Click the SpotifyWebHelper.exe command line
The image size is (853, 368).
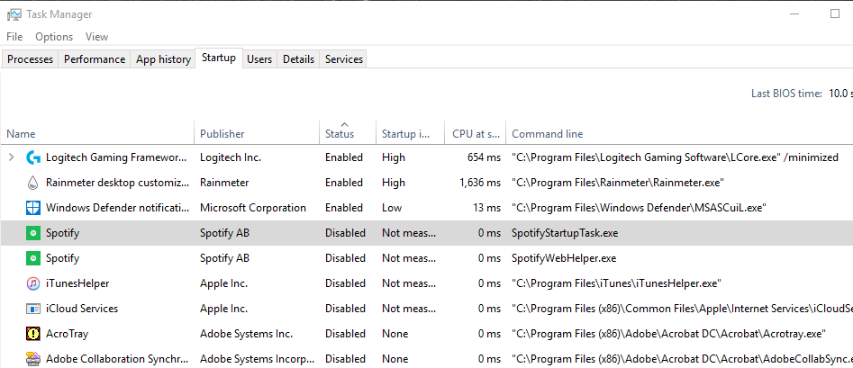tap(564, 258)
